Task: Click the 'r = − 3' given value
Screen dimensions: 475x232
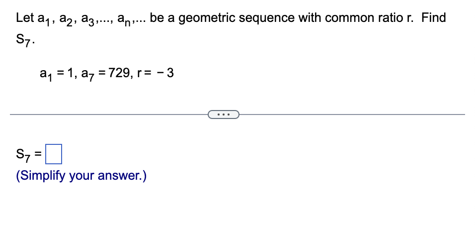Action: click(156, 73)
